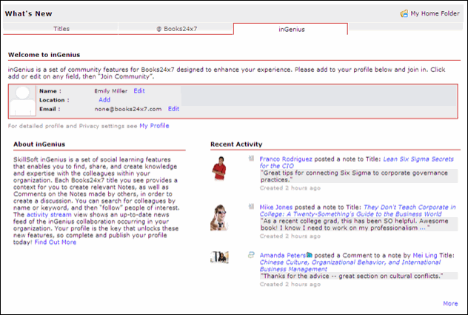Click the More link under Recent Activity
Viewport: 468px width, 315px height.
click(x=450, y=303)
